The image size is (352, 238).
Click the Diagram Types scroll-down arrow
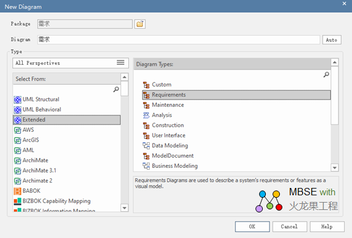coord(334,168)
